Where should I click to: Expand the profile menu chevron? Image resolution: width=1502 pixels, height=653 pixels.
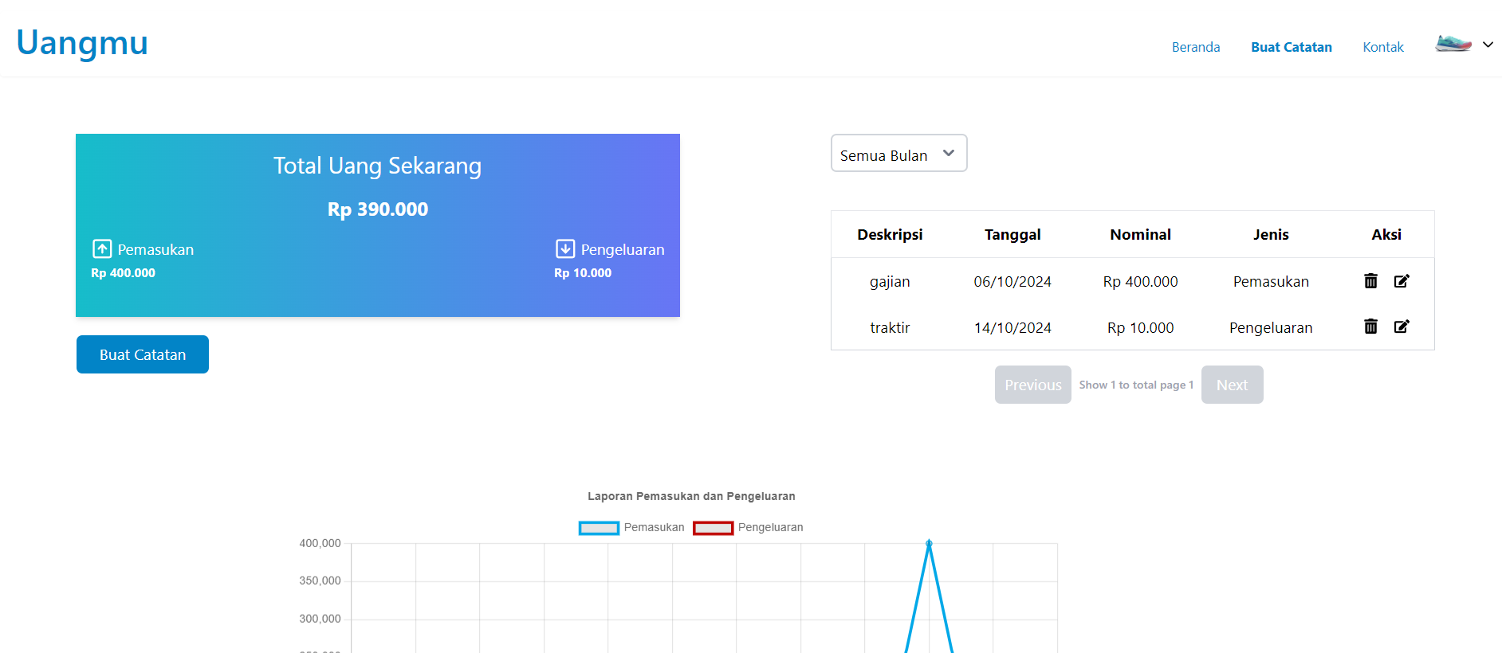(x=1488, y=45)
